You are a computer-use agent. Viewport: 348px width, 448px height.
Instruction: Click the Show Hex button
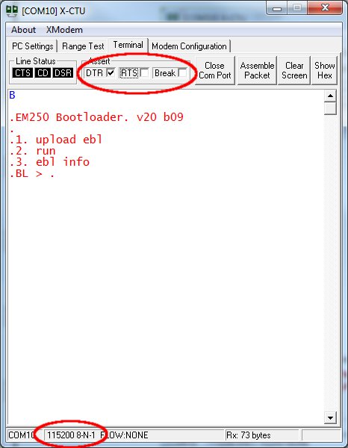(325, 70)
